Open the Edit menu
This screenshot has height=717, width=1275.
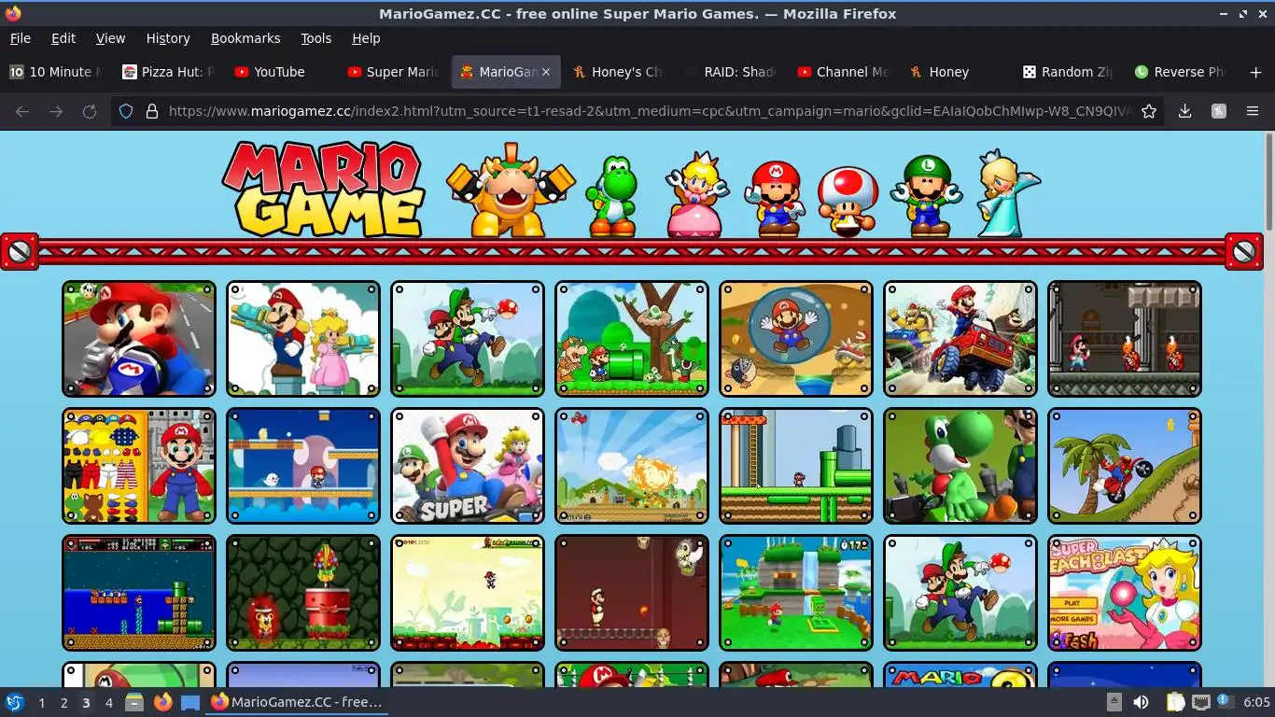click(63, 38)
